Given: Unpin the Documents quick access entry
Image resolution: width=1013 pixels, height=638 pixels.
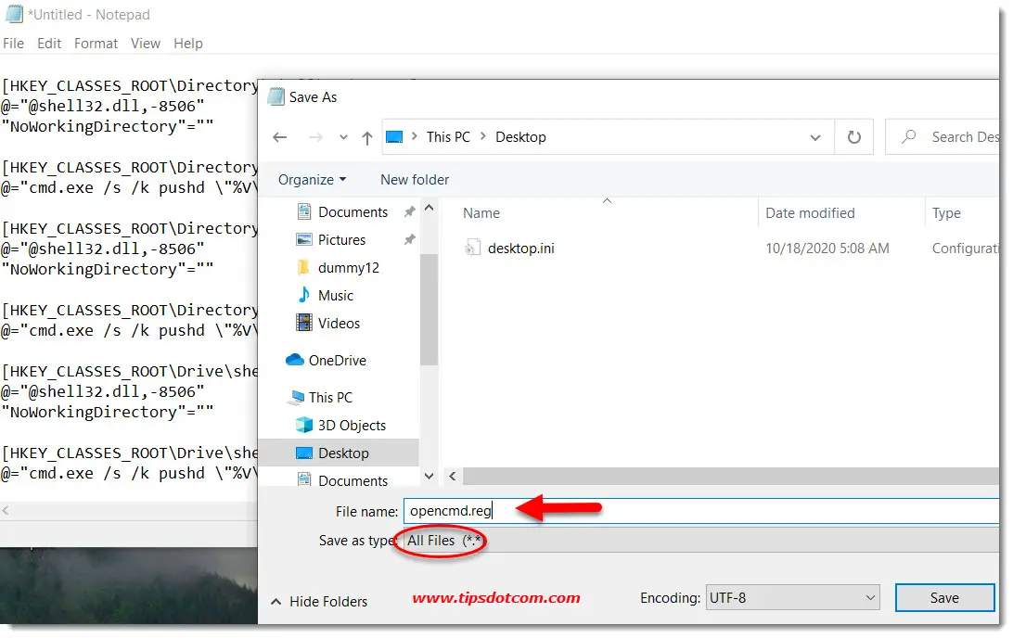Looking at the screenshot, I should [408, 211].
